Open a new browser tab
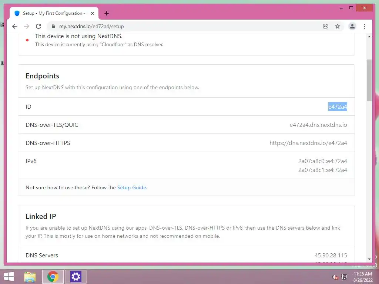The width and height of the screenshot is (379, 284). [x=106, y=13]
